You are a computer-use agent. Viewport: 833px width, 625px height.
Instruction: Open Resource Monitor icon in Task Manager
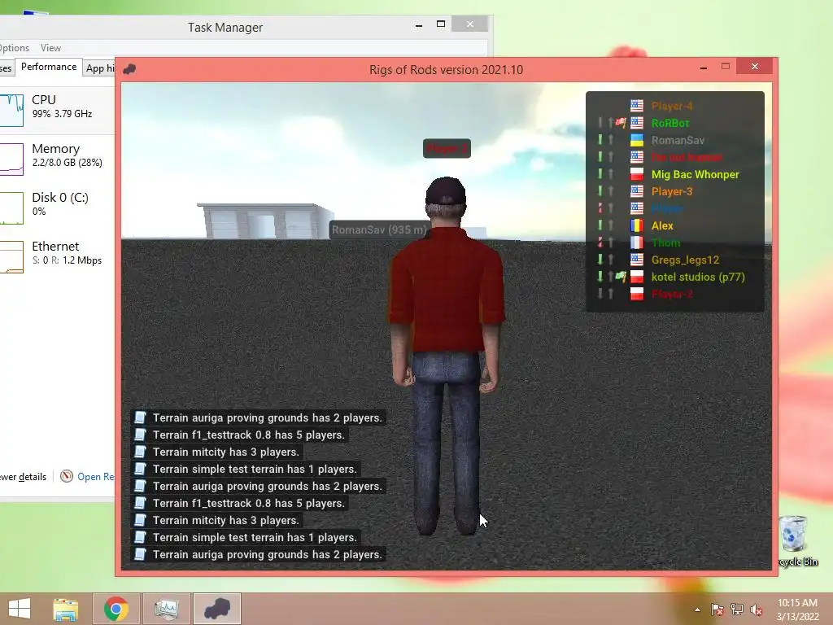(x=67, y=476)
